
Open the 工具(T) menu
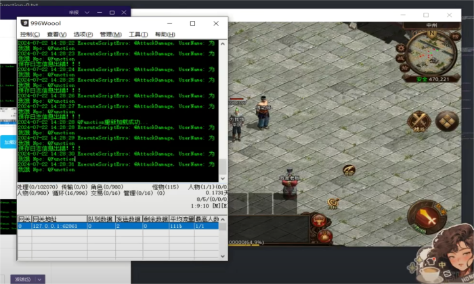pos(138,34)
